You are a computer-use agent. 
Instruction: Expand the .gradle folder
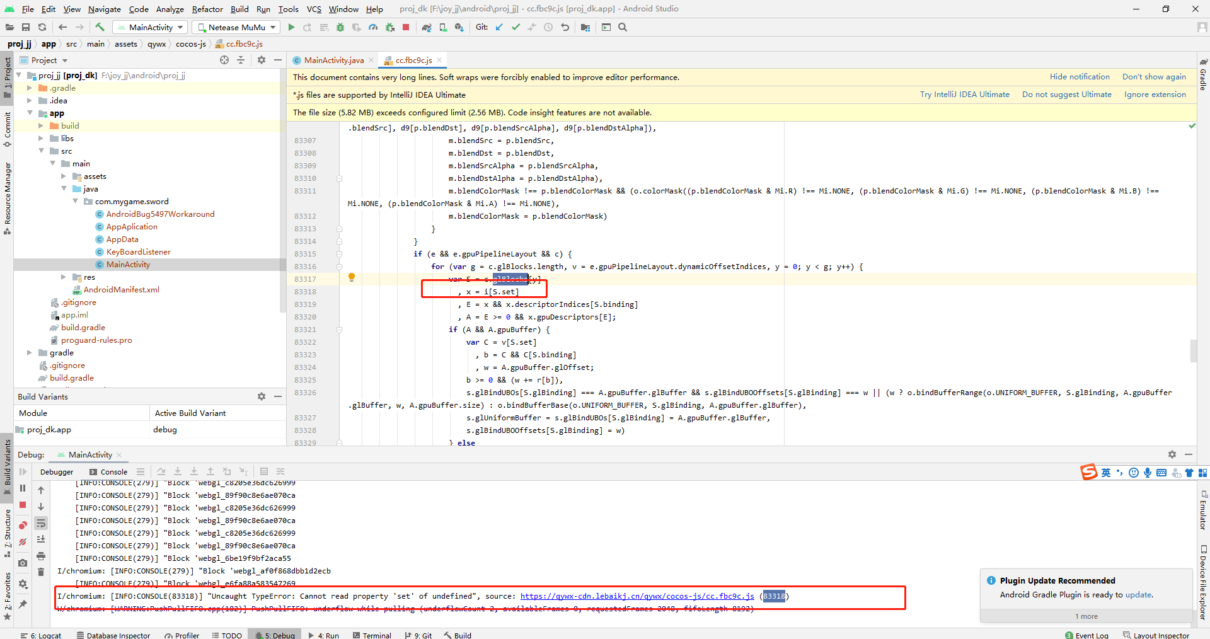pyautogui.click(x=29, y=88)
